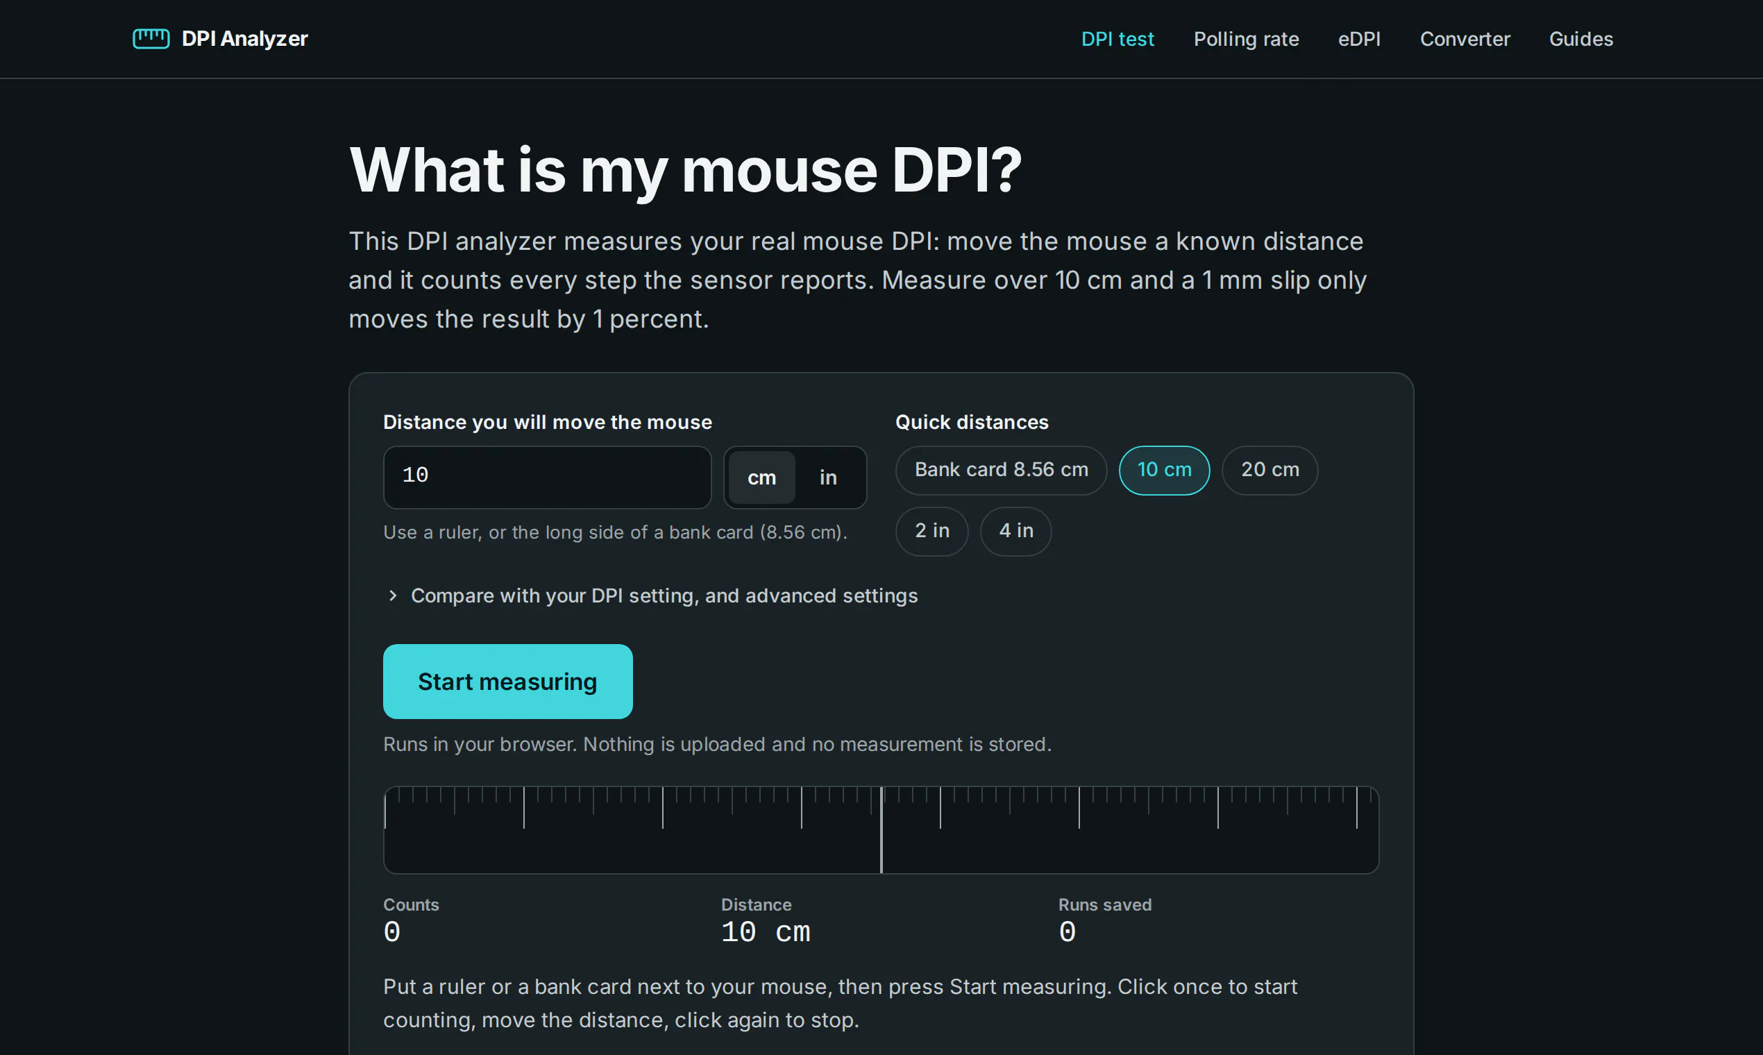Expand the chevron beside Compare with your DPI setting

[393, 596]
